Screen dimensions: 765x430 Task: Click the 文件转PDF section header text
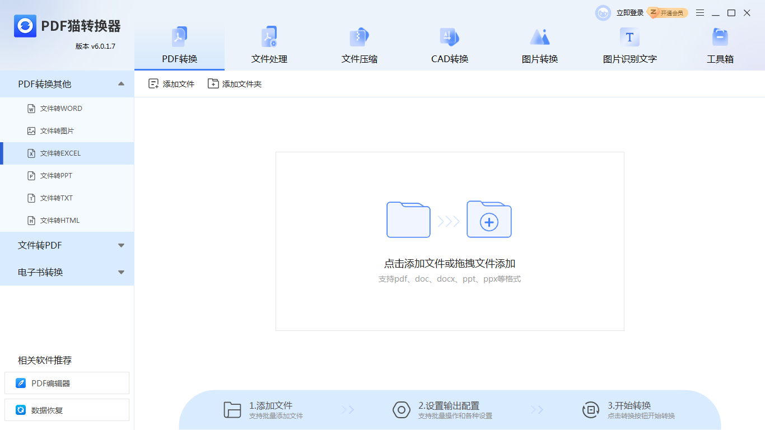click(x=40, y=245)
